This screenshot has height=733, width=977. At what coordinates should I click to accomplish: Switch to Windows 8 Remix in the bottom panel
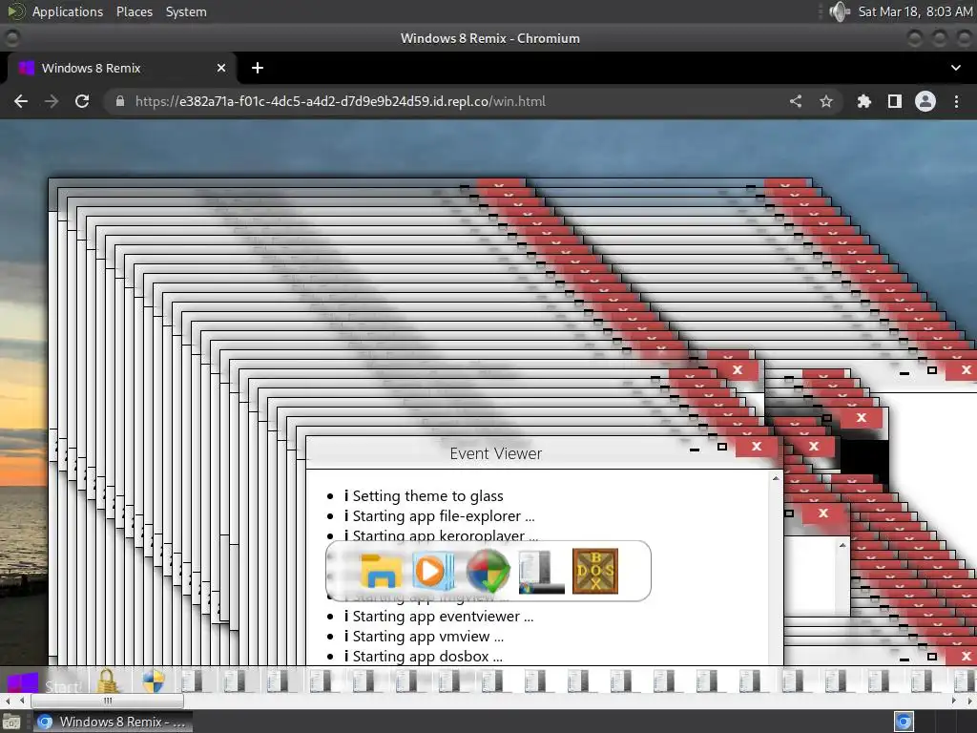(113, 722)
